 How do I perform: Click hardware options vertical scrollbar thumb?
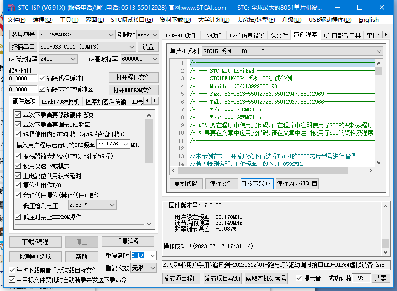149,141
